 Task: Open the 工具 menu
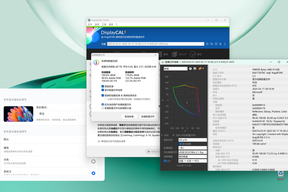point(104,25)
